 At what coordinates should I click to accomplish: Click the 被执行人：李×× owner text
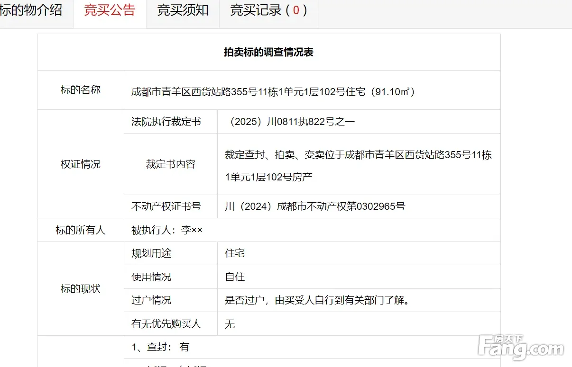[x=166, y=230]
